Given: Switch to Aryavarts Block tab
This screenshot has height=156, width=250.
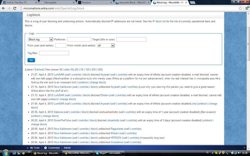Looking at the screenshot, I should pos(132,3).
